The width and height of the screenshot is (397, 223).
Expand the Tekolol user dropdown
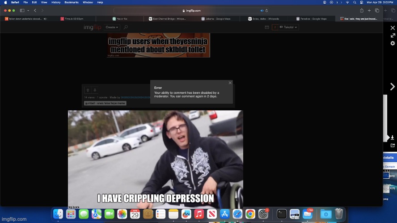click(288, 27)
